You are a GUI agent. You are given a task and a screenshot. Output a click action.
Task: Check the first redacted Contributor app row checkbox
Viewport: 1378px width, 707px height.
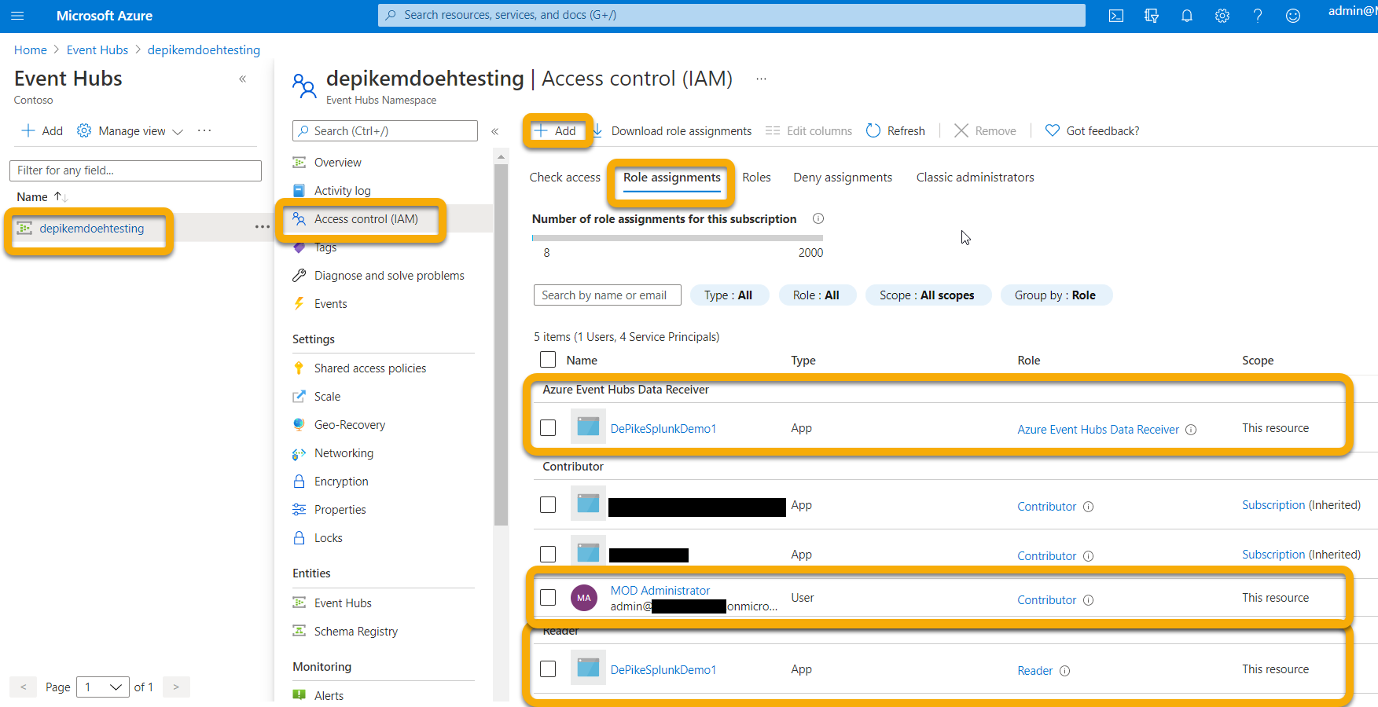pos(548,505)
